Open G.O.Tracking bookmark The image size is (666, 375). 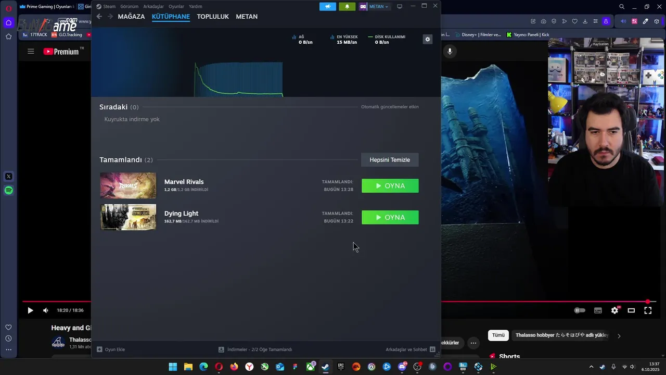[x=67, y=35]
